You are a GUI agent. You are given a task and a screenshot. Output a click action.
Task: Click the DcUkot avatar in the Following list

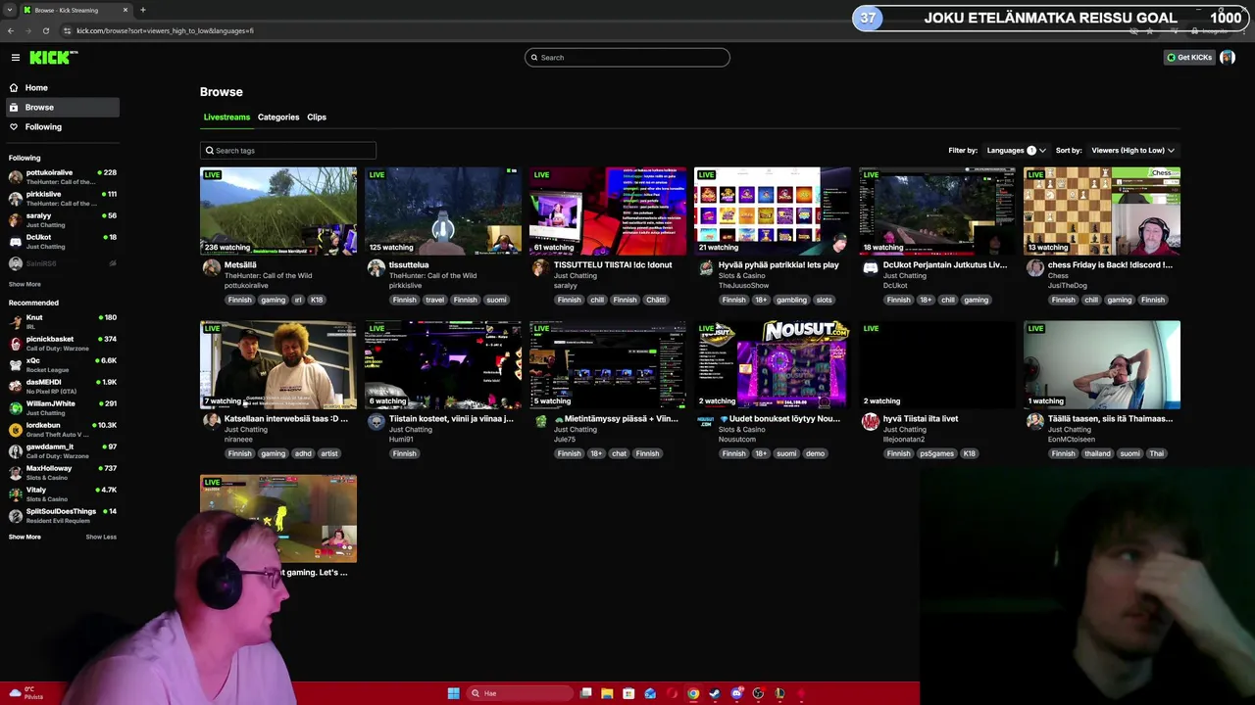point(15,241)
